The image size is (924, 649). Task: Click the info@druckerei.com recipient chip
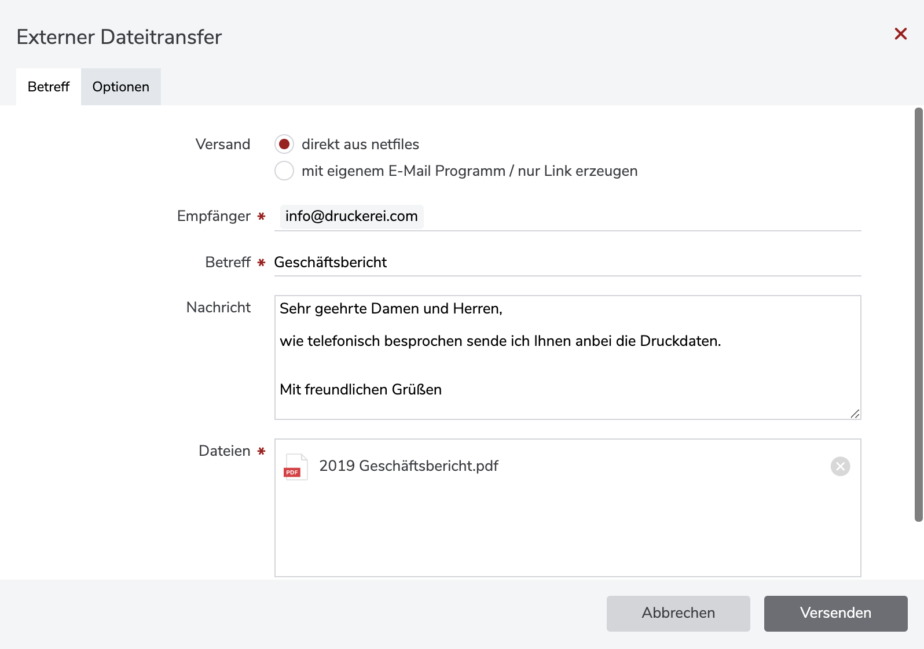pos(351,216)
